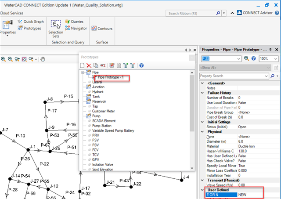Open Prototypes help with question mark icon
281x199 pixels.
coord(141,65)
